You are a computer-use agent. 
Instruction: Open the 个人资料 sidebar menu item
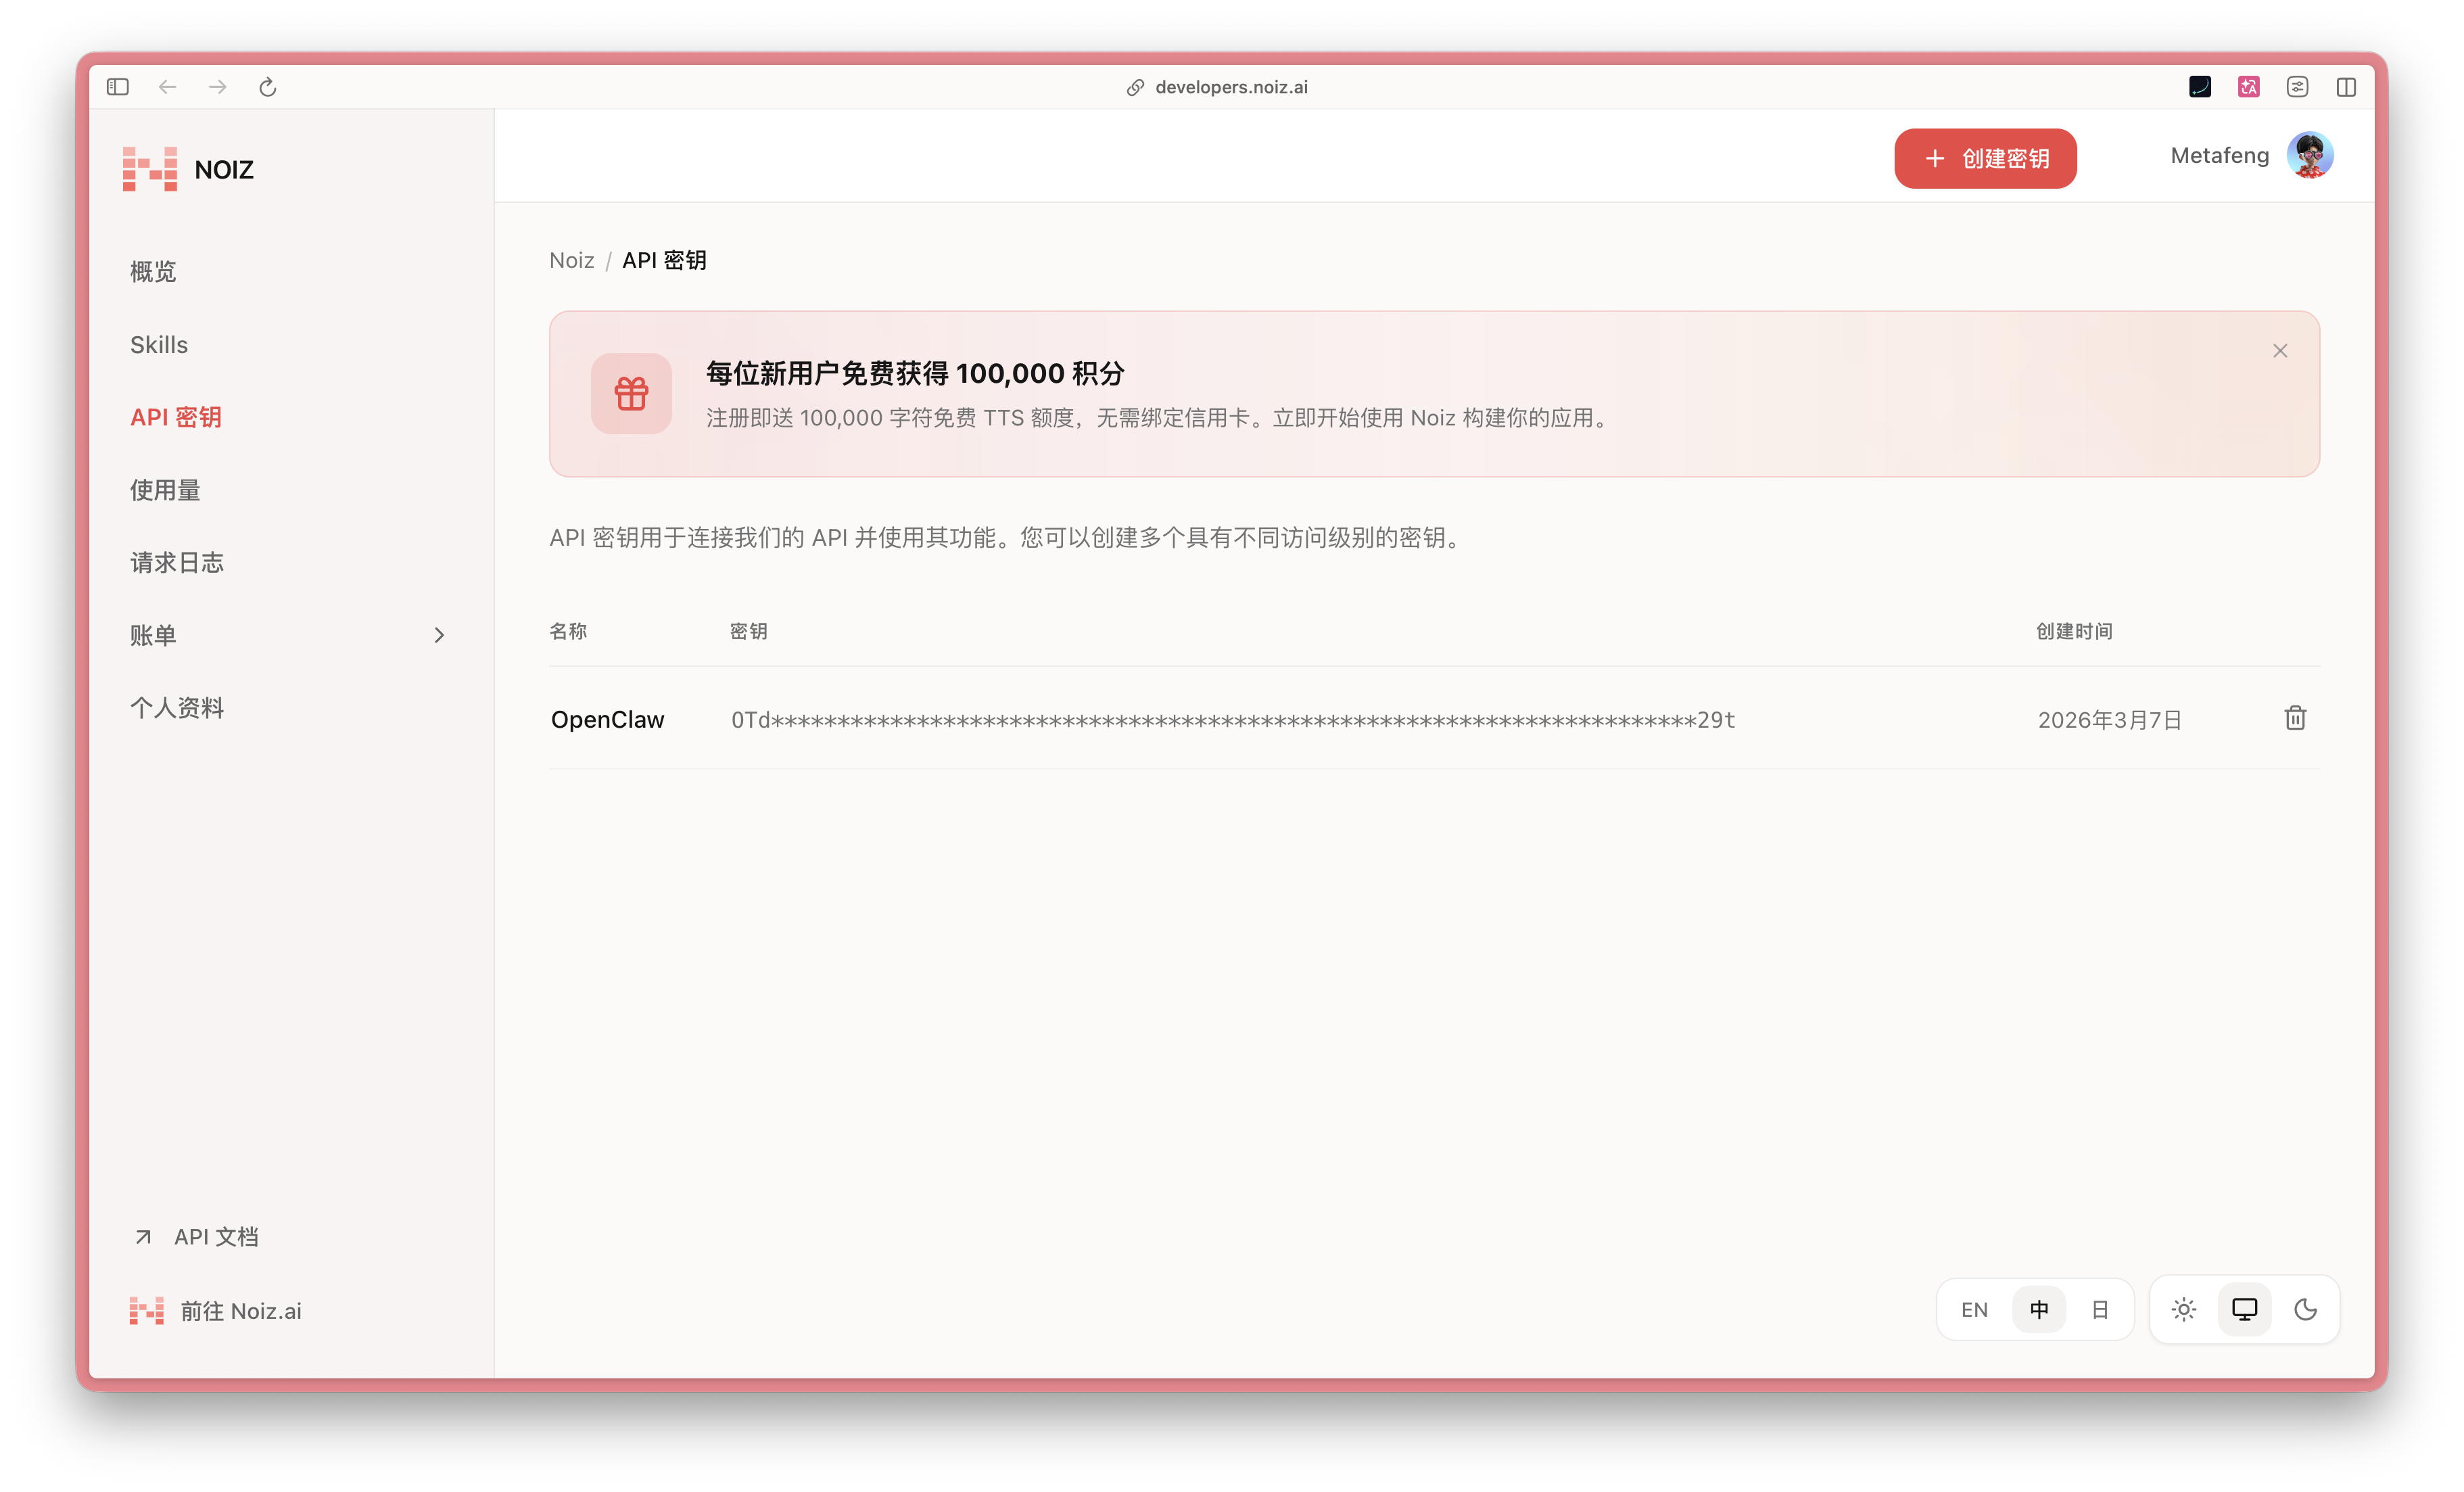click(177, 708)
